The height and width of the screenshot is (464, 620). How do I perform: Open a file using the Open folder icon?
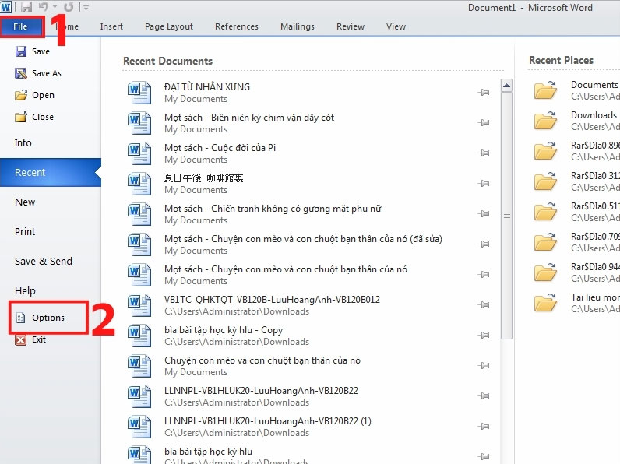click(x=21, y=95)
